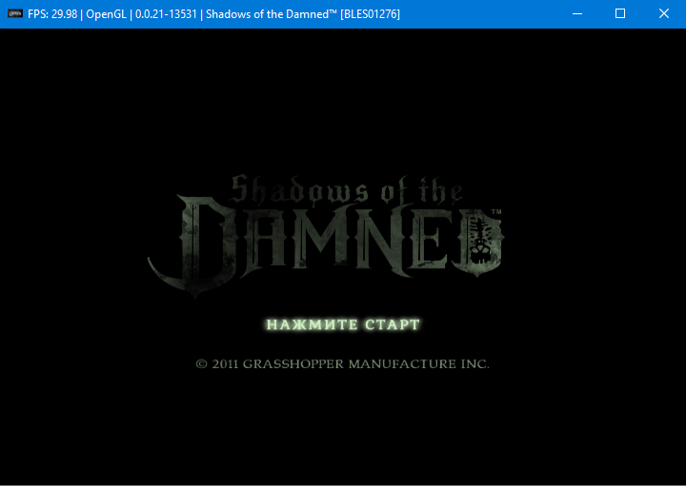
Task: Click the TM trademark symbol beside the logo
Action: tap(496, 212)
